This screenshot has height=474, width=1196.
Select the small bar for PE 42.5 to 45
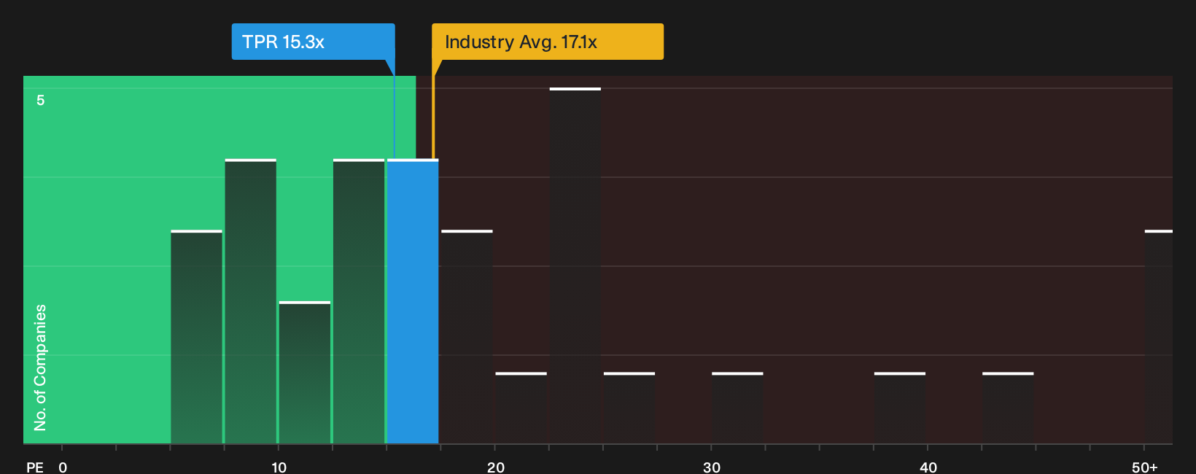click(1008, 408)
